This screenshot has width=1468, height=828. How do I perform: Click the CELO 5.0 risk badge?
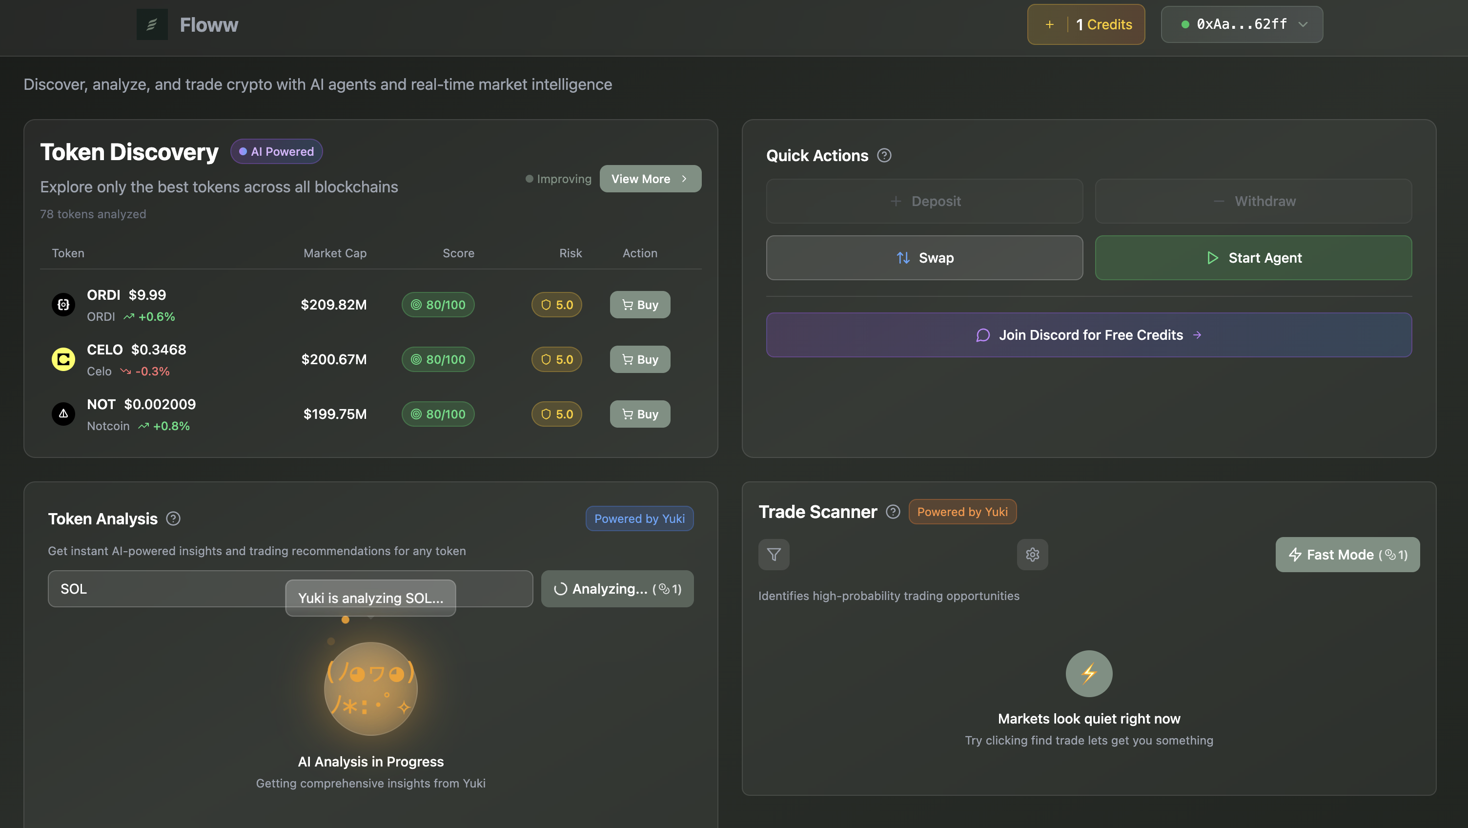556,359
